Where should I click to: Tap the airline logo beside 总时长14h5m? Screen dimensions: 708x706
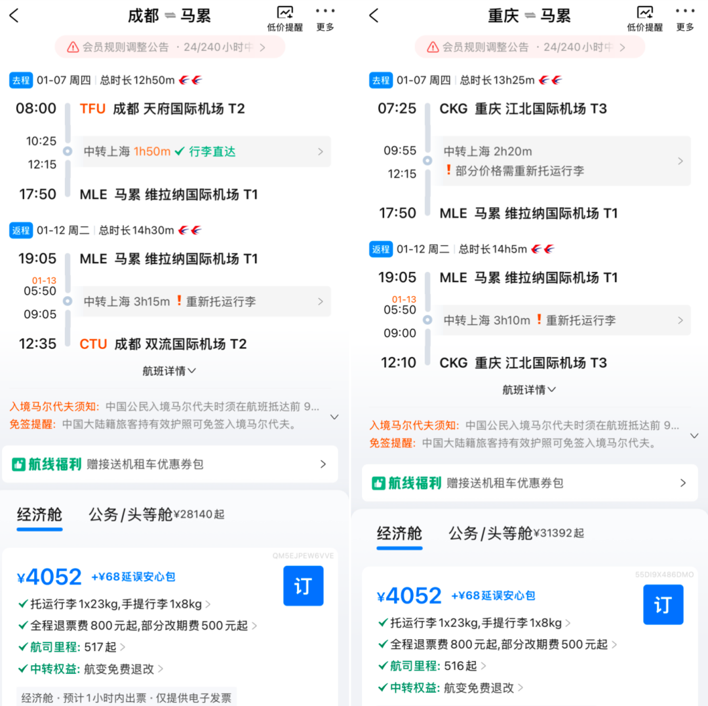point(543,250)
